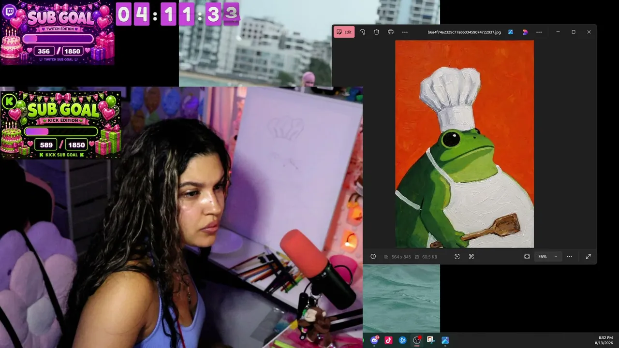Click the Twitch sub goal progress bar
Screen dimensions: 619x348
58,39
